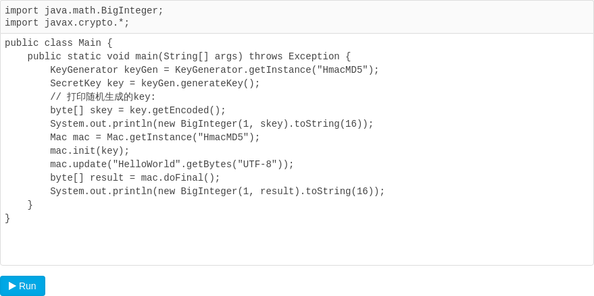Click the play triangle icon beside Run
This screenshot has height=296, width=594.
[x=12, y=286]
